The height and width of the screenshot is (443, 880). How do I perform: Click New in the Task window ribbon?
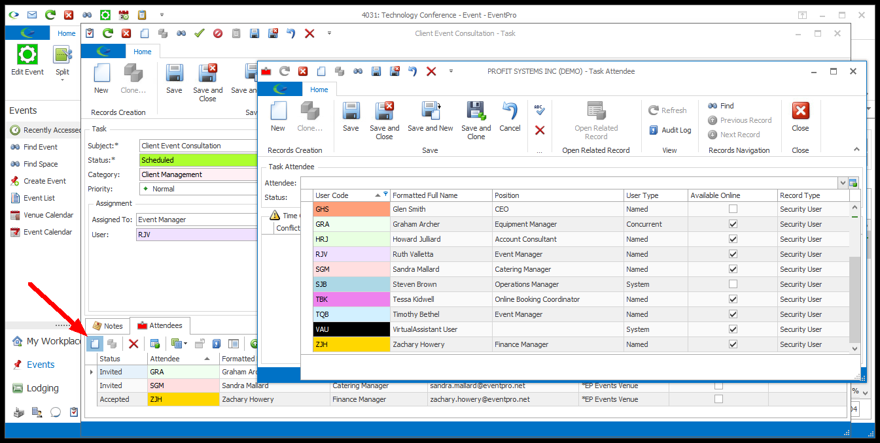(101, 79)
